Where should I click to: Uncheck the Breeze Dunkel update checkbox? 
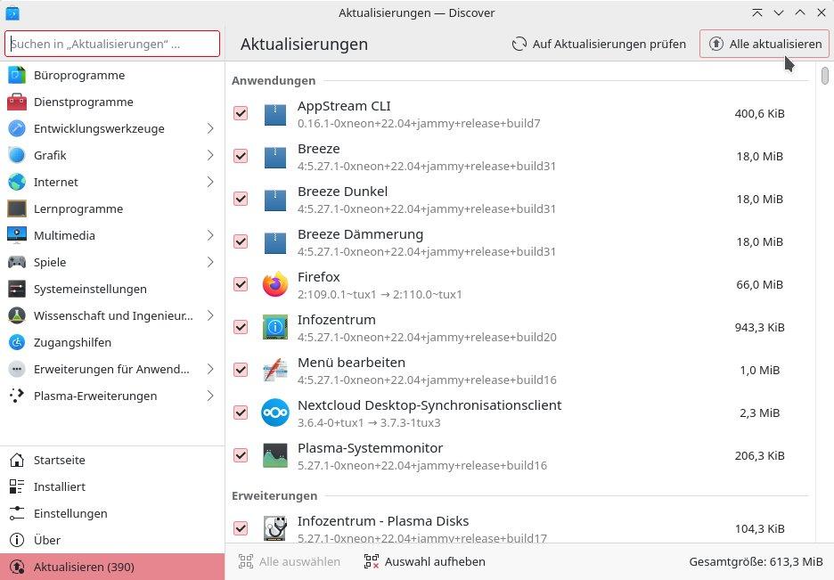[241, 199]
